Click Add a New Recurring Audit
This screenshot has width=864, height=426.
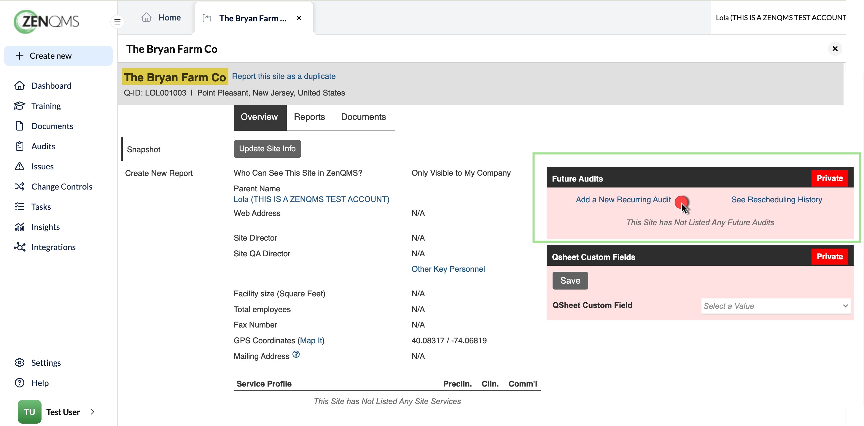click(623, 200)
